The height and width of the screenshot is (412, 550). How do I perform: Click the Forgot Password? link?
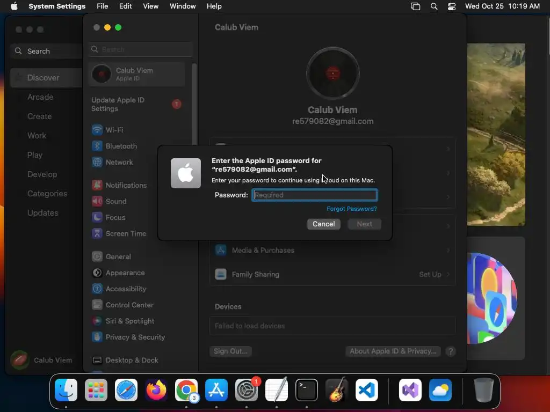(352, 209)
